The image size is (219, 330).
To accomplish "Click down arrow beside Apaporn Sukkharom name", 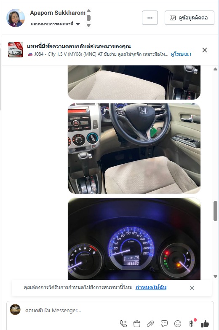I will click(x=88, y=25).
